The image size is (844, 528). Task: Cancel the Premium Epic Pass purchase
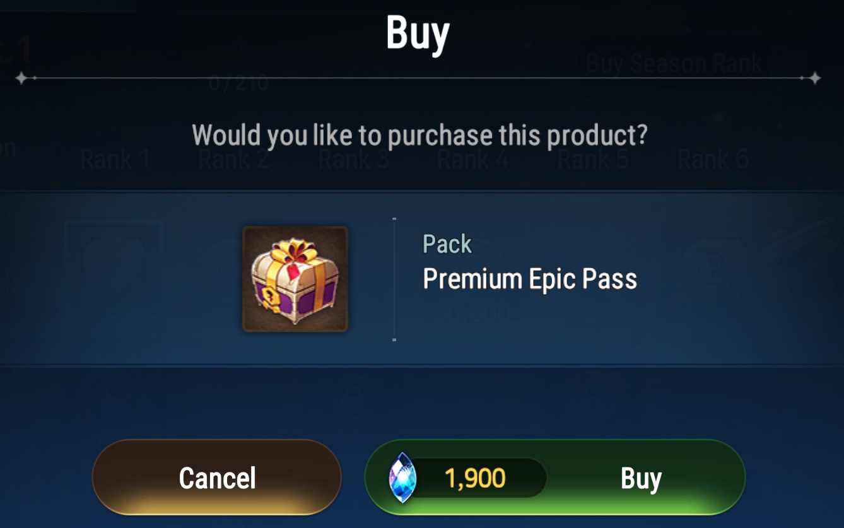coord(217,478)
